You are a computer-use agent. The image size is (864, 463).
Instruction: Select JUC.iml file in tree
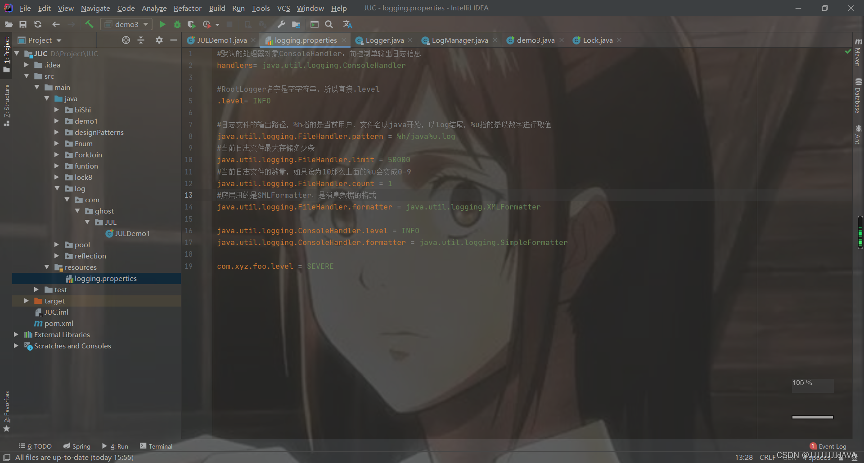[x=52, y=312]
